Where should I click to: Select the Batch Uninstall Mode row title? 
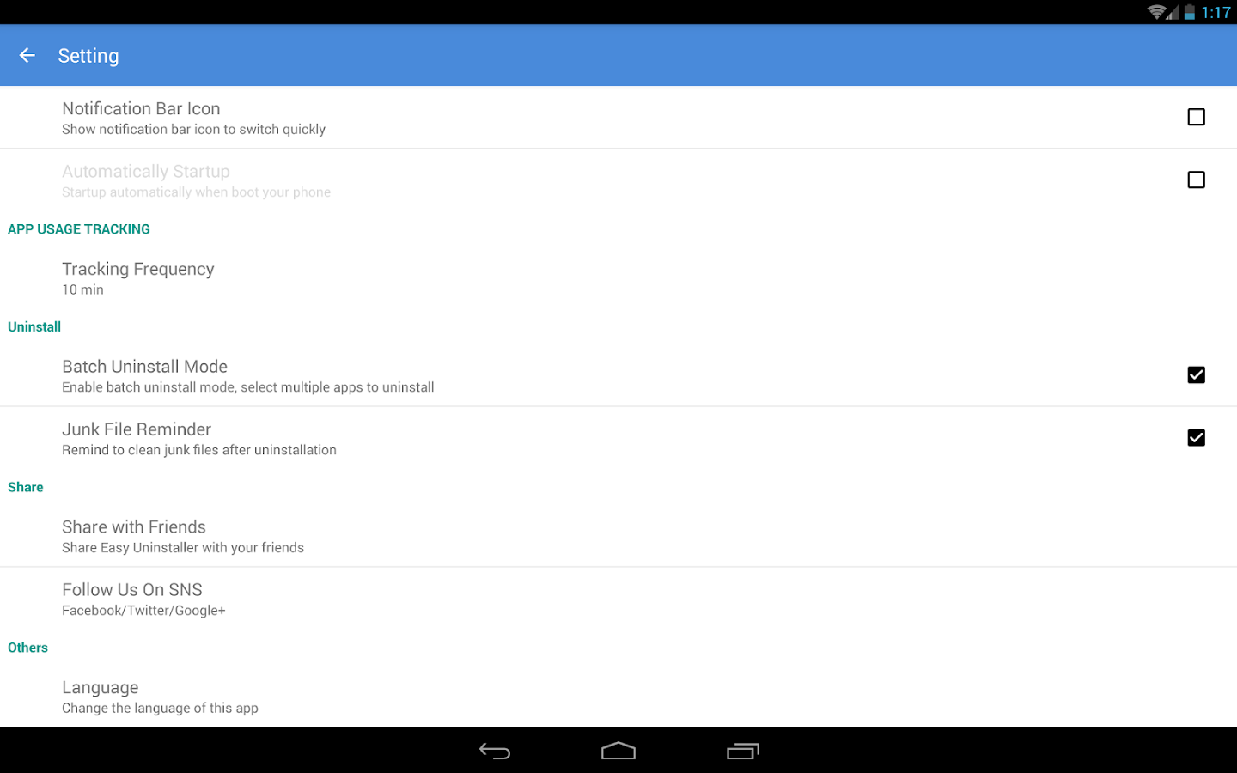coord(144,367)
